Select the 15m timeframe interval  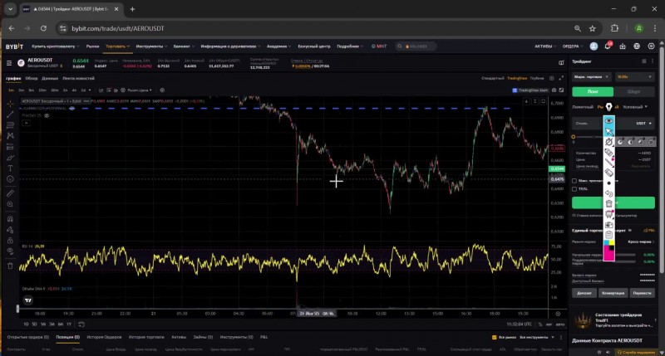pos(42,89)
